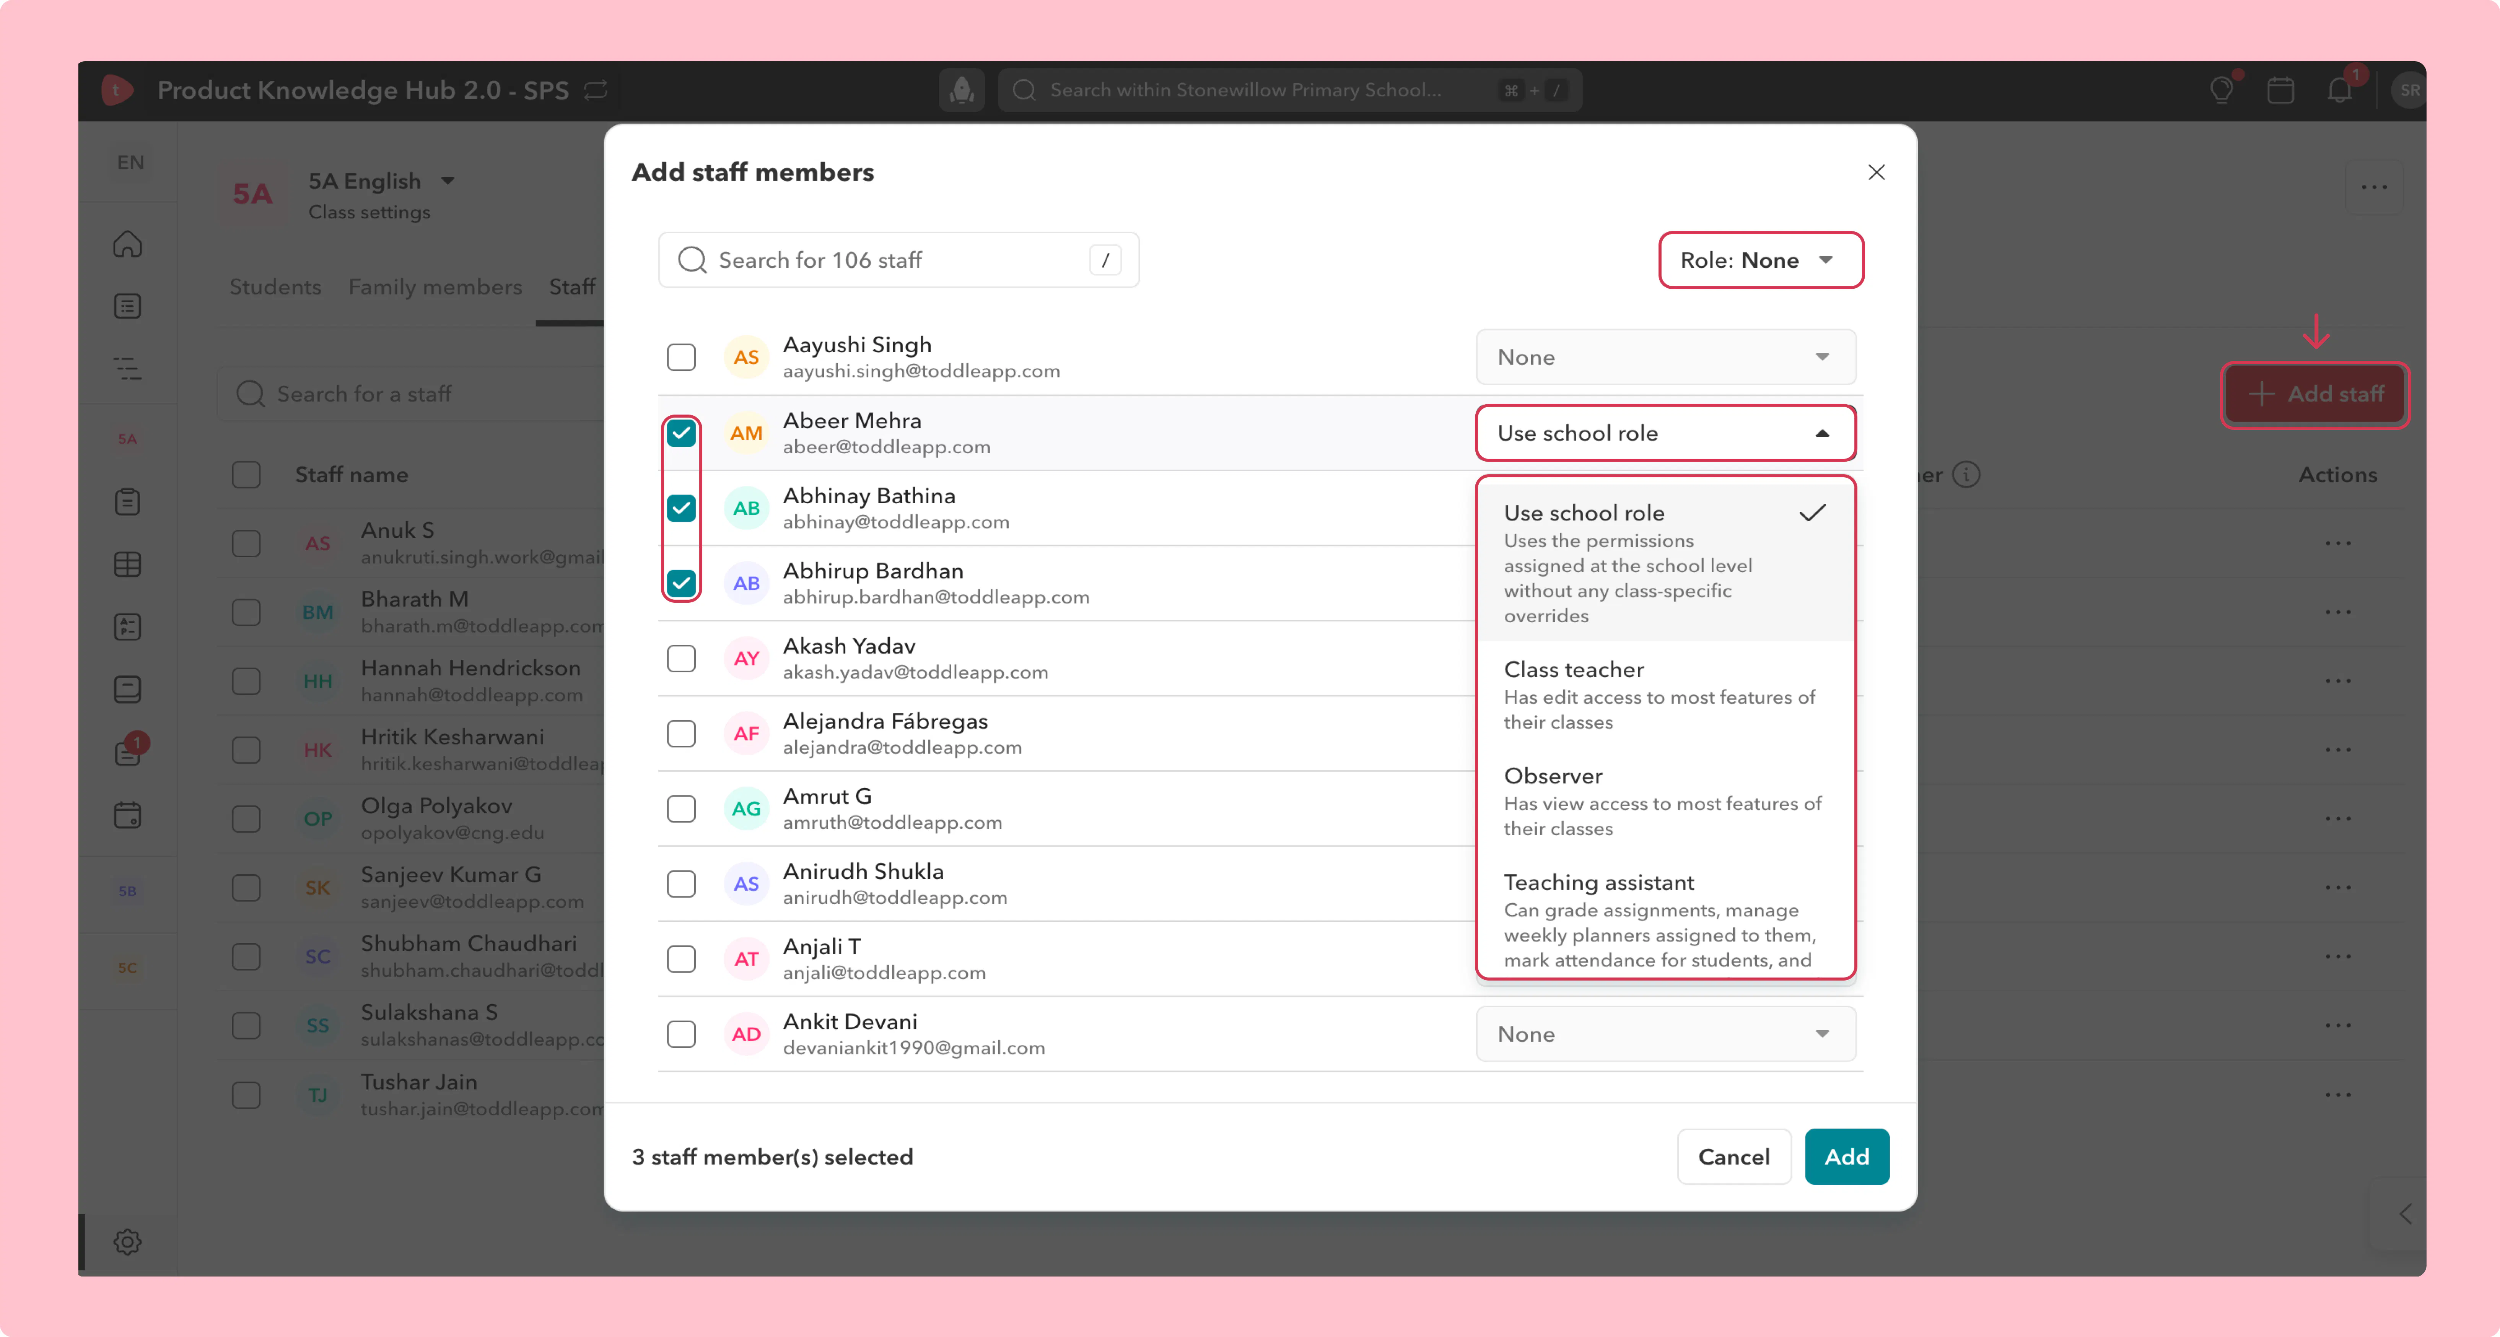The height and width of the screenshot is (1337, 2500).
Task: Choose Observer role option
Action: point(1665,802)
